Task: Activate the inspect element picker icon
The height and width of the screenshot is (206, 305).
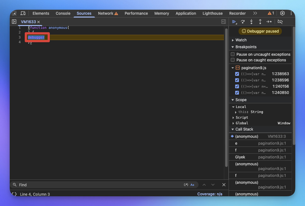Action: click(x=14, y=13)
